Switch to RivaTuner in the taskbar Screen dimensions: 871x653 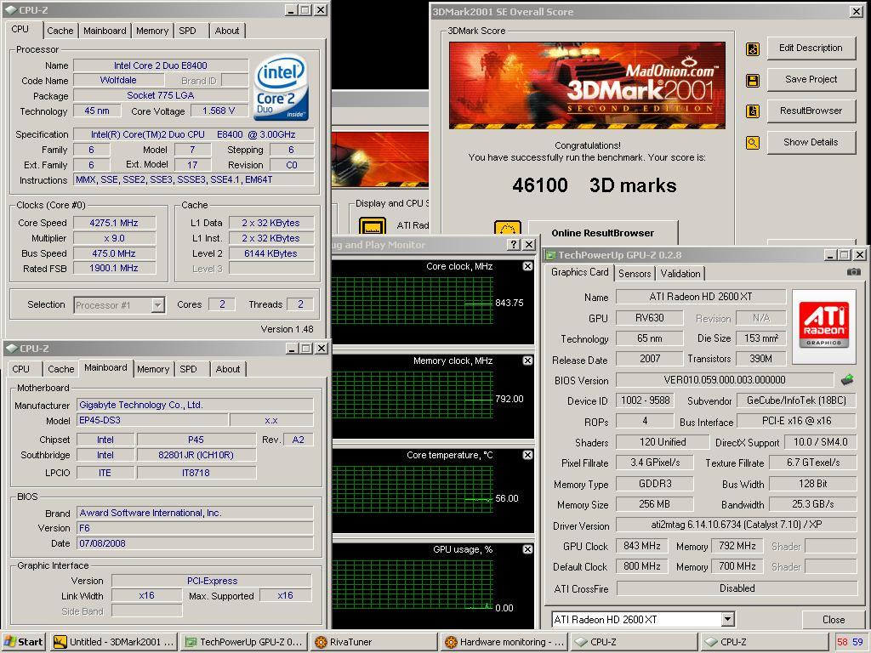[373, 642]
